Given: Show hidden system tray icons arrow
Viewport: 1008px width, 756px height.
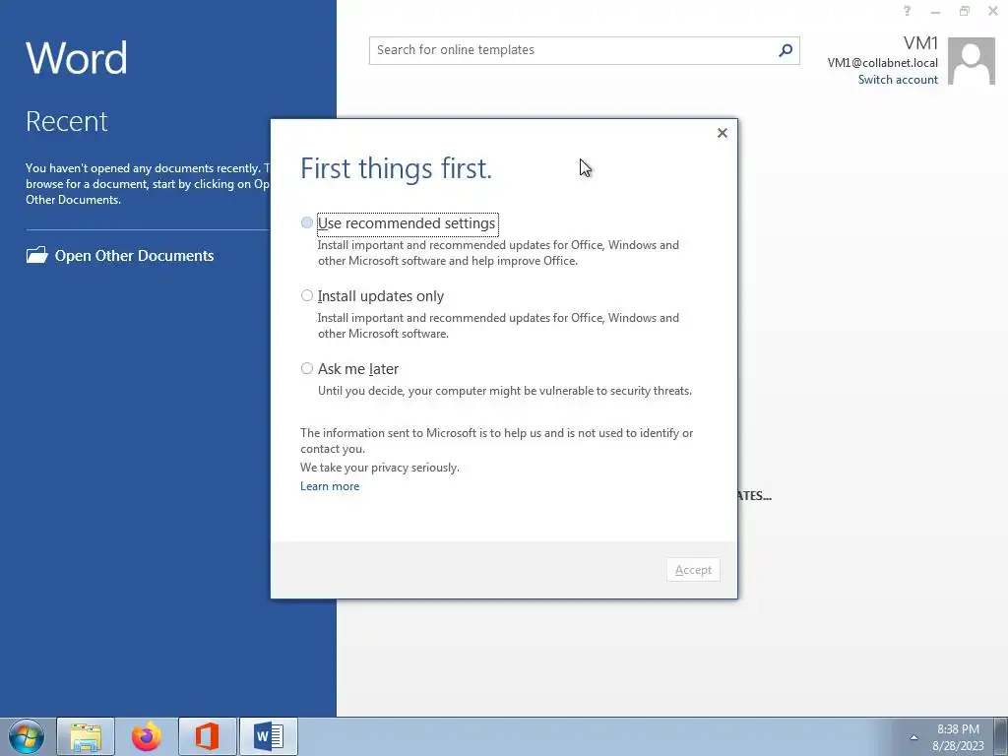Looking at the screenshot, I should point(913,737).
